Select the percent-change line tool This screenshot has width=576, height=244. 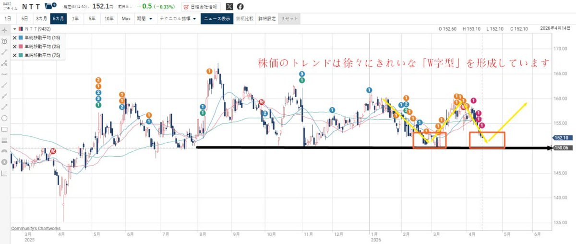tap(4, 63)
